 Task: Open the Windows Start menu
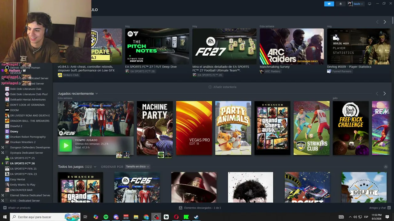[5, 217]
